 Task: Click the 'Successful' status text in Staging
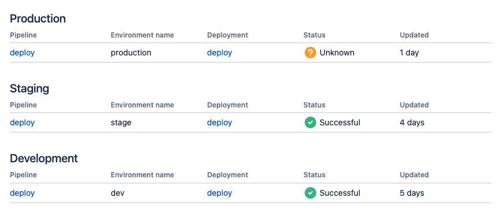pyautogui.click(x=340, y=122)
